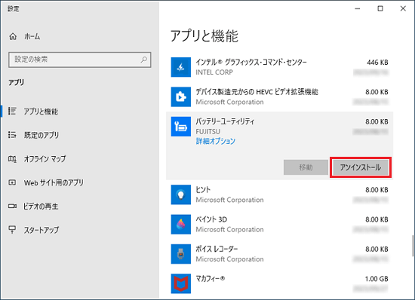Click the バッテリーユーティリティ app icon
Viewport: 415px width, 300px height.
[x=181, y=127]
